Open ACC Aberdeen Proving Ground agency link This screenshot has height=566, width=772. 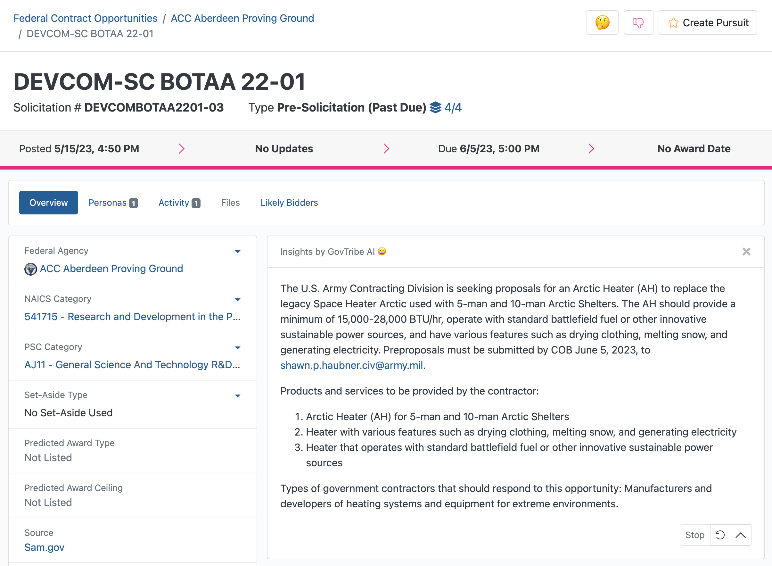(x=111, y=269)
